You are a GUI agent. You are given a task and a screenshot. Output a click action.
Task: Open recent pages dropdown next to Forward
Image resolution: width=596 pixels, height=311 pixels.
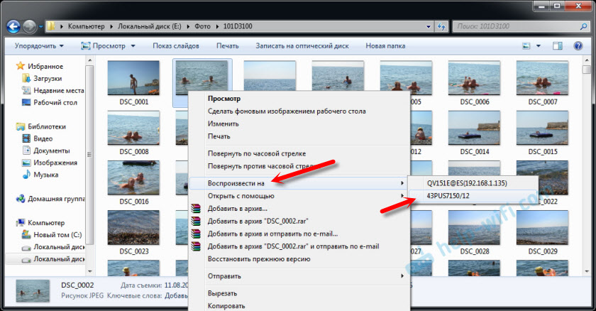coord(40,27)
